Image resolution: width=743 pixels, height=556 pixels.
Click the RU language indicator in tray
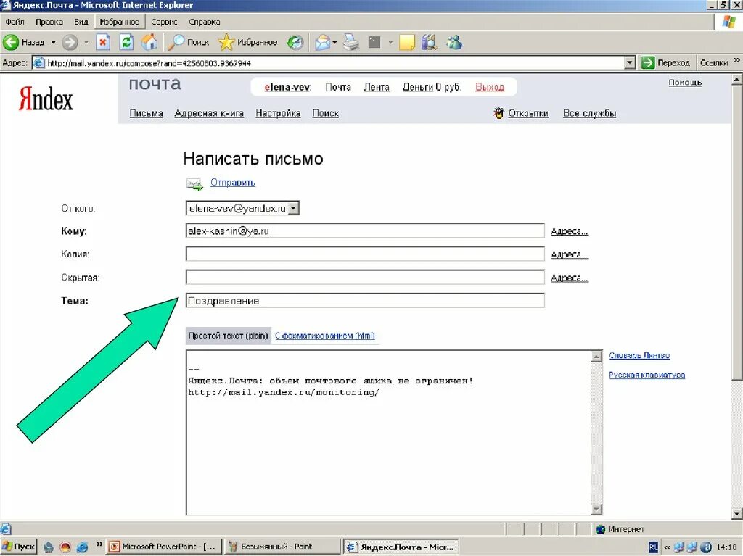click(654, 547)
